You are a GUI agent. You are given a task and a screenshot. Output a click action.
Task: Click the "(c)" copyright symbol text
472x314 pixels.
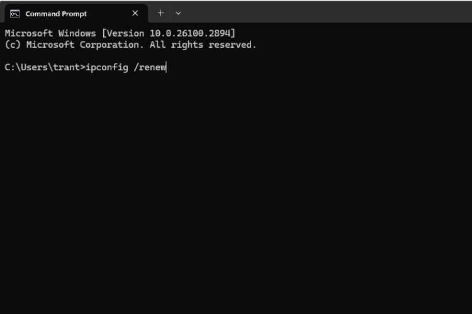[x=13, y=45]
